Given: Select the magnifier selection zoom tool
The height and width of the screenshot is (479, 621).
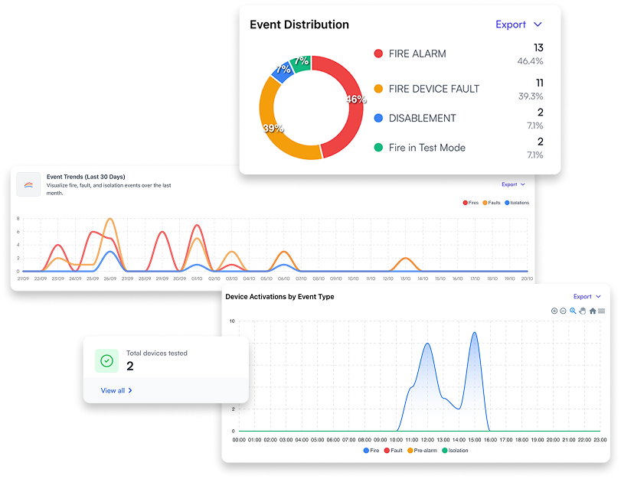Looking at the screenshot, I should click(x=573, y=311).
